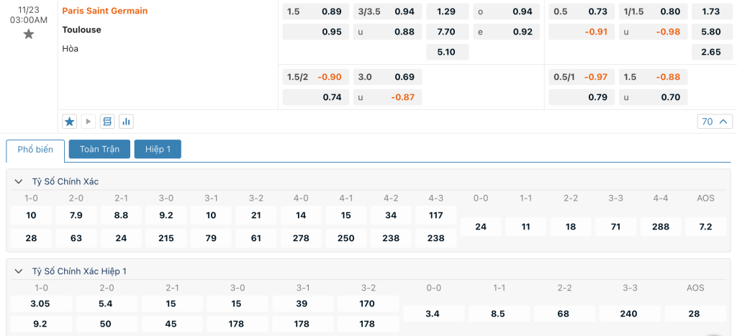Click the blue star icon in match toolbar

[x=70, y=122]
